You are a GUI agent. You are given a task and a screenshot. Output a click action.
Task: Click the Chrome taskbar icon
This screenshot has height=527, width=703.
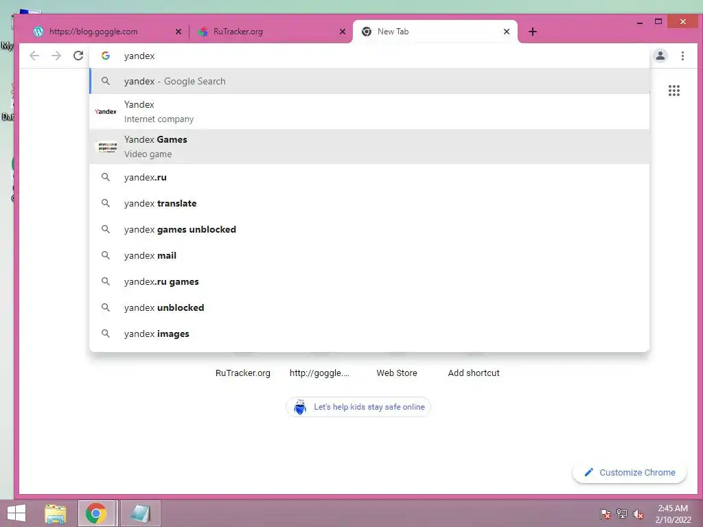[x=96, y=513]
